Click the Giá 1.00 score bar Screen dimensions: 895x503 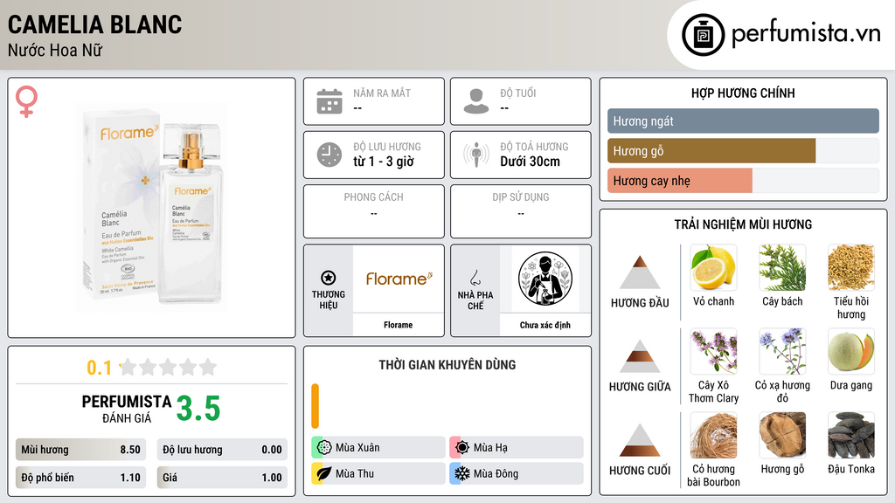(222, 478)
